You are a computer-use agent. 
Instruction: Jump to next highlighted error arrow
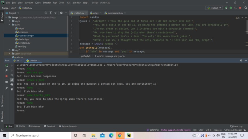coord(246,18)
